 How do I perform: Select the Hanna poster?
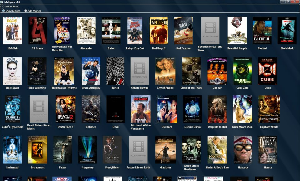268,150
